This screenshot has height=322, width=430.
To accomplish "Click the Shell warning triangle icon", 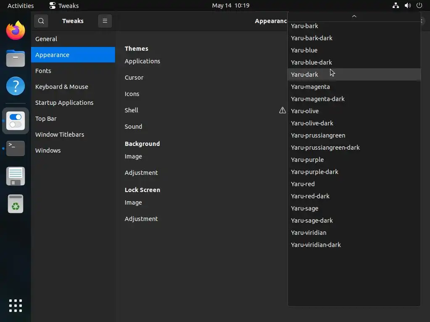I will click(283, 110).
